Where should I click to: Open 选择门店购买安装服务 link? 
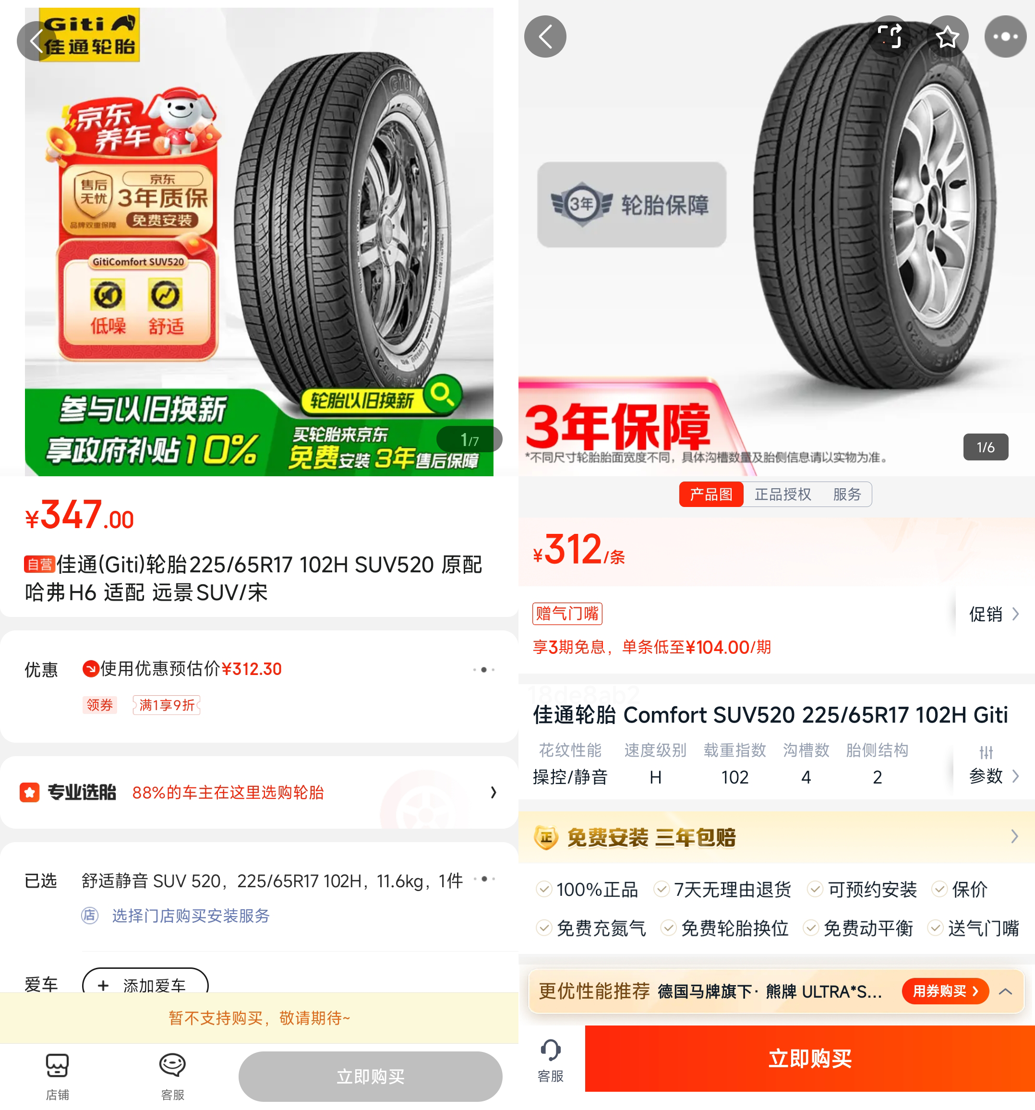point(191,915)
